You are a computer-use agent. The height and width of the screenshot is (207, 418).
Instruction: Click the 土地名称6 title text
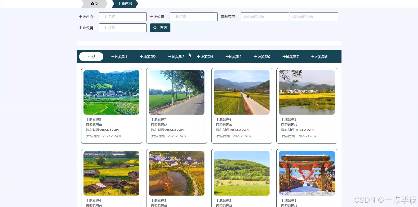(224, 120)
